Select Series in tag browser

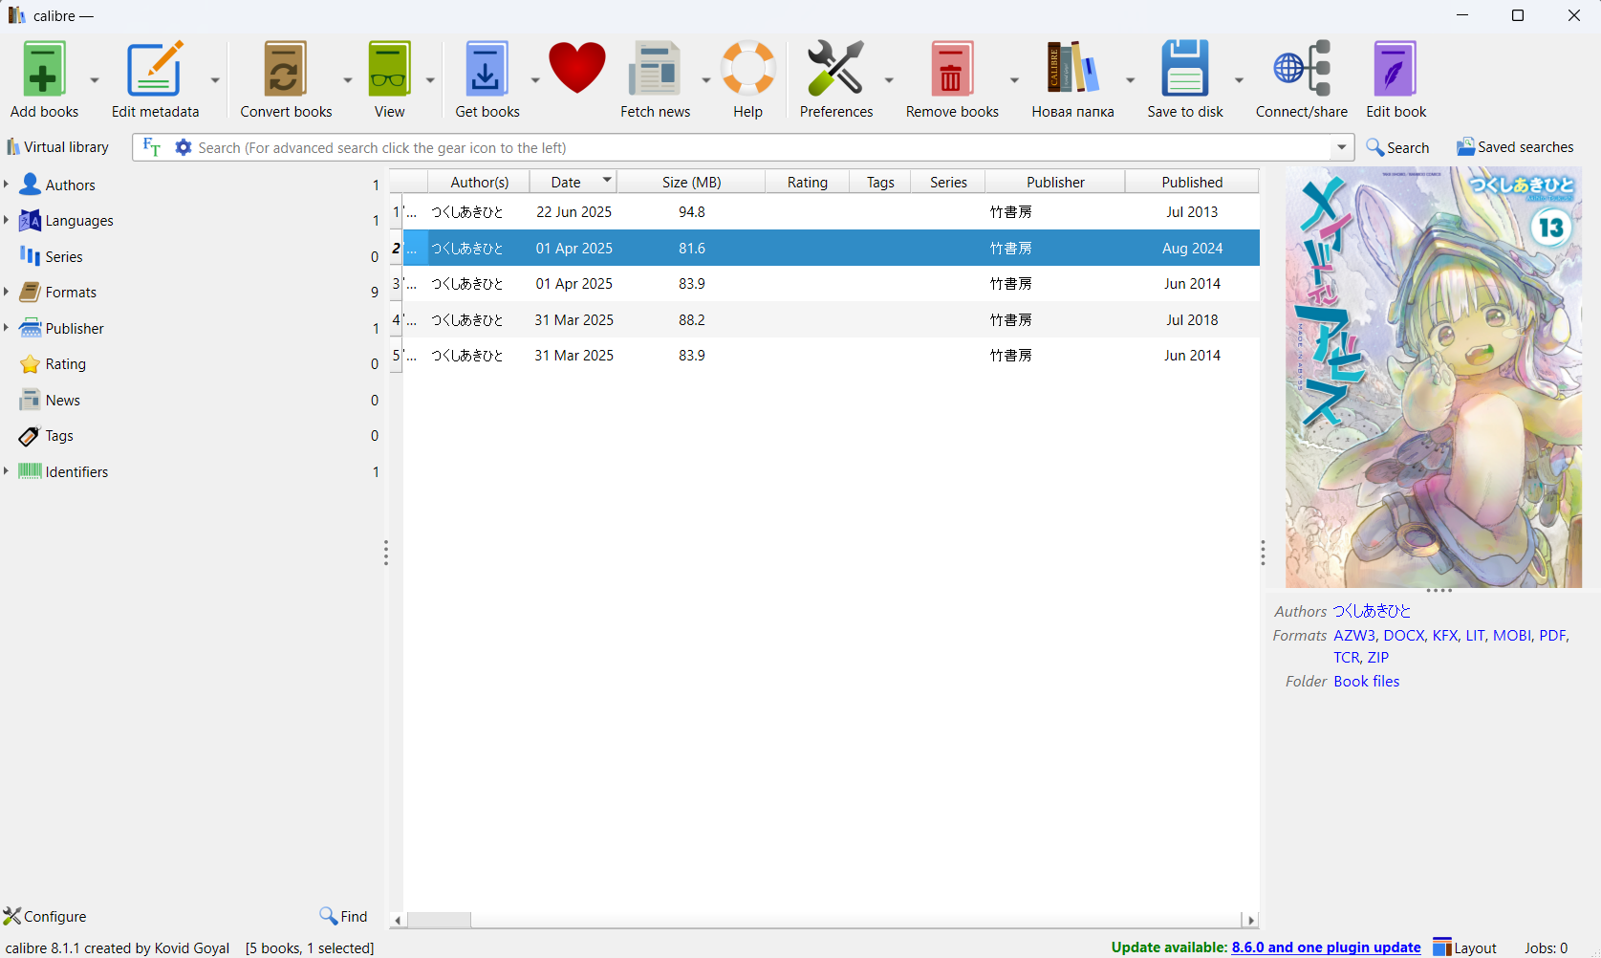click(x=63, y=256)
